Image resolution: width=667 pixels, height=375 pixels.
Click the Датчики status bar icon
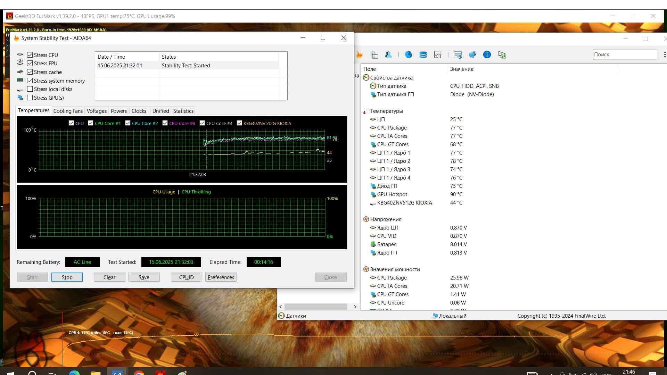[x=281, y=316]
